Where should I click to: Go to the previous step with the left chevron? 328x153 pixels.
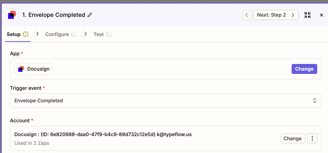pyautogui.click(x=247, y=15)
